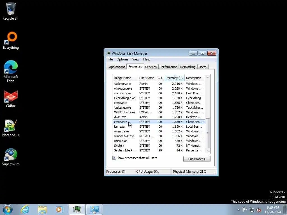This screenshot has width=287, height=215.
Task: Select the Processes tab
Action: [x=135, y=66]
